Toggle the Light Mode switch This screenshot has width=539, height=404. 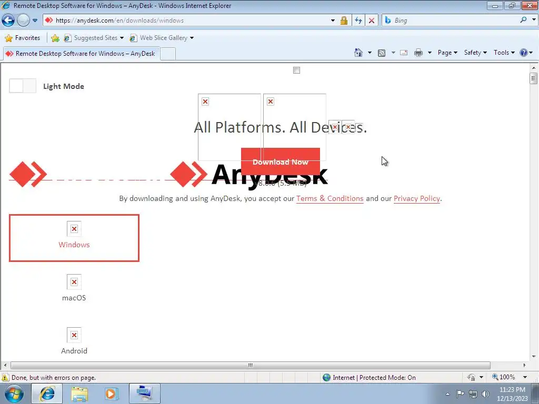pyautogui.click(x=23, y=86)
